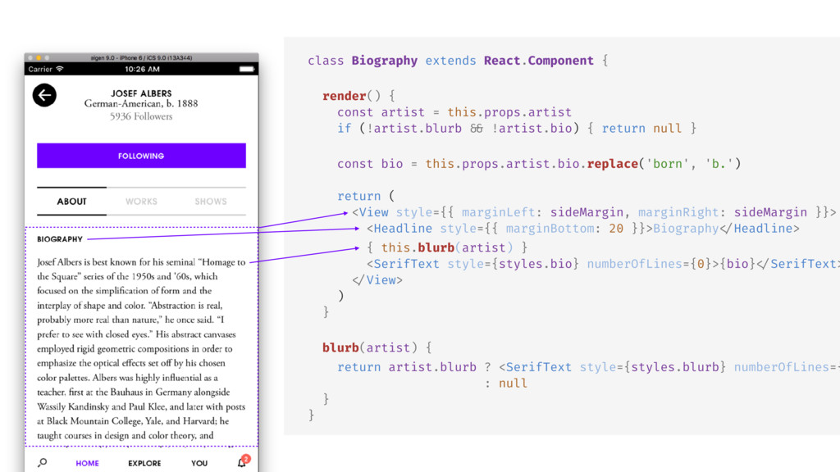Open the YOU tab
Screen dimensions: 840x472
pos(199,463)
